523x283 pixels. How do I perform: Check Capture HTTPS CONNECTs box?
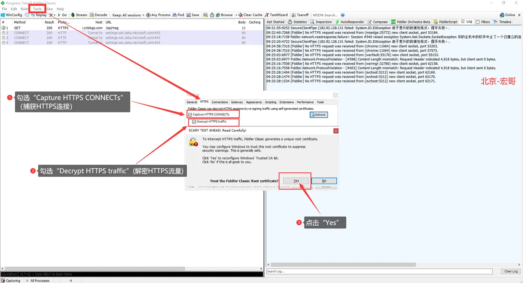coord(190,115)
